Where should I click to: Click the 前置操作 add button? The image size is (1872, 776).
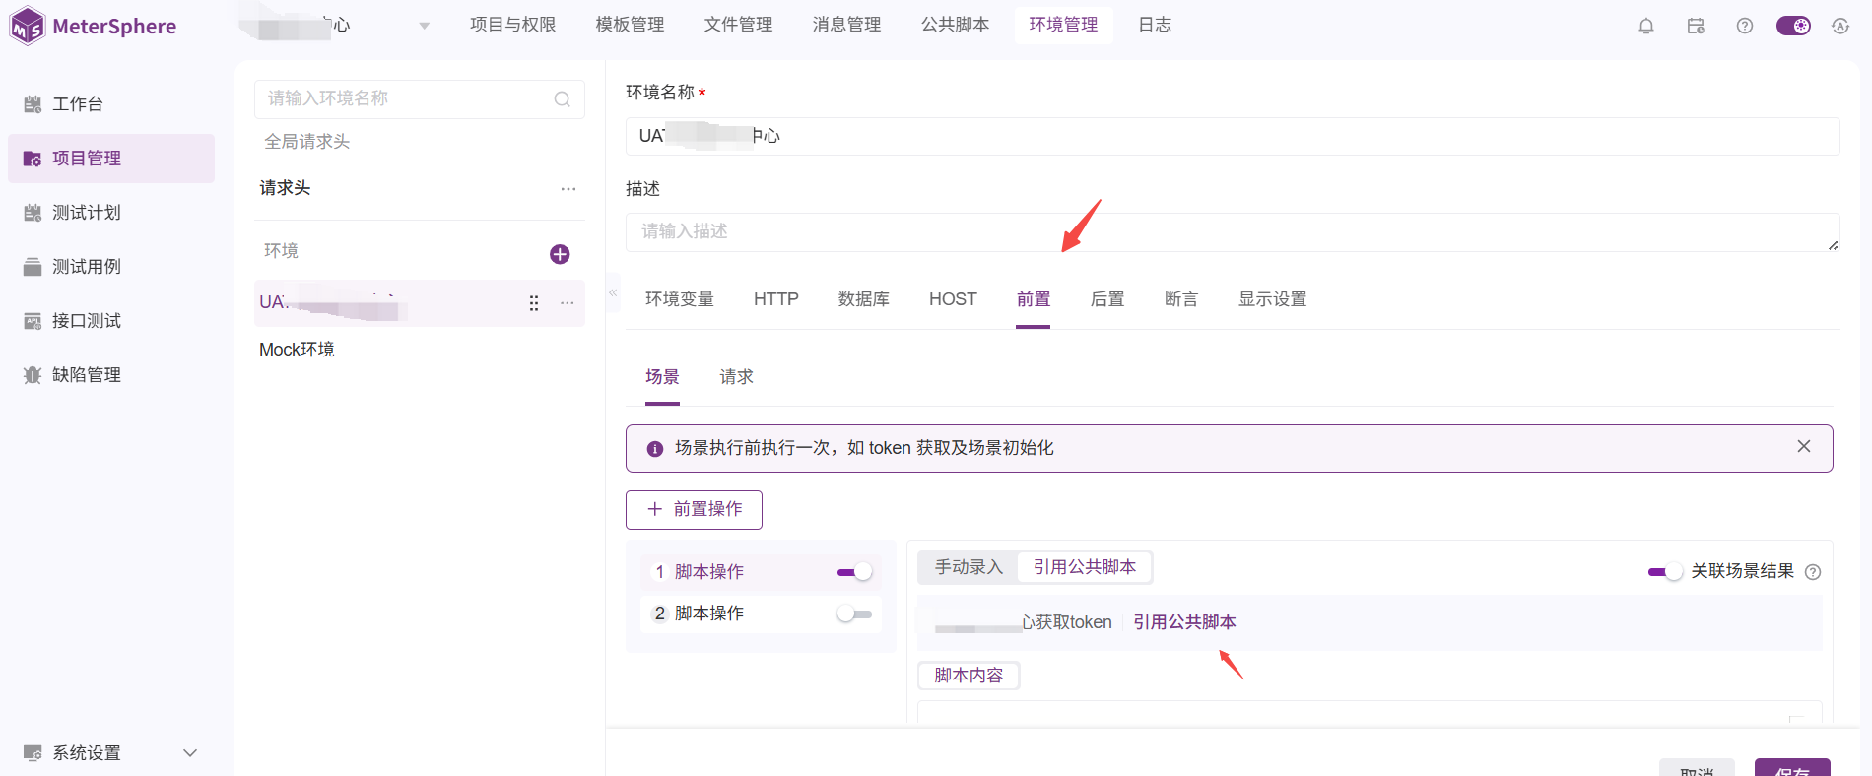pos(694,509)
